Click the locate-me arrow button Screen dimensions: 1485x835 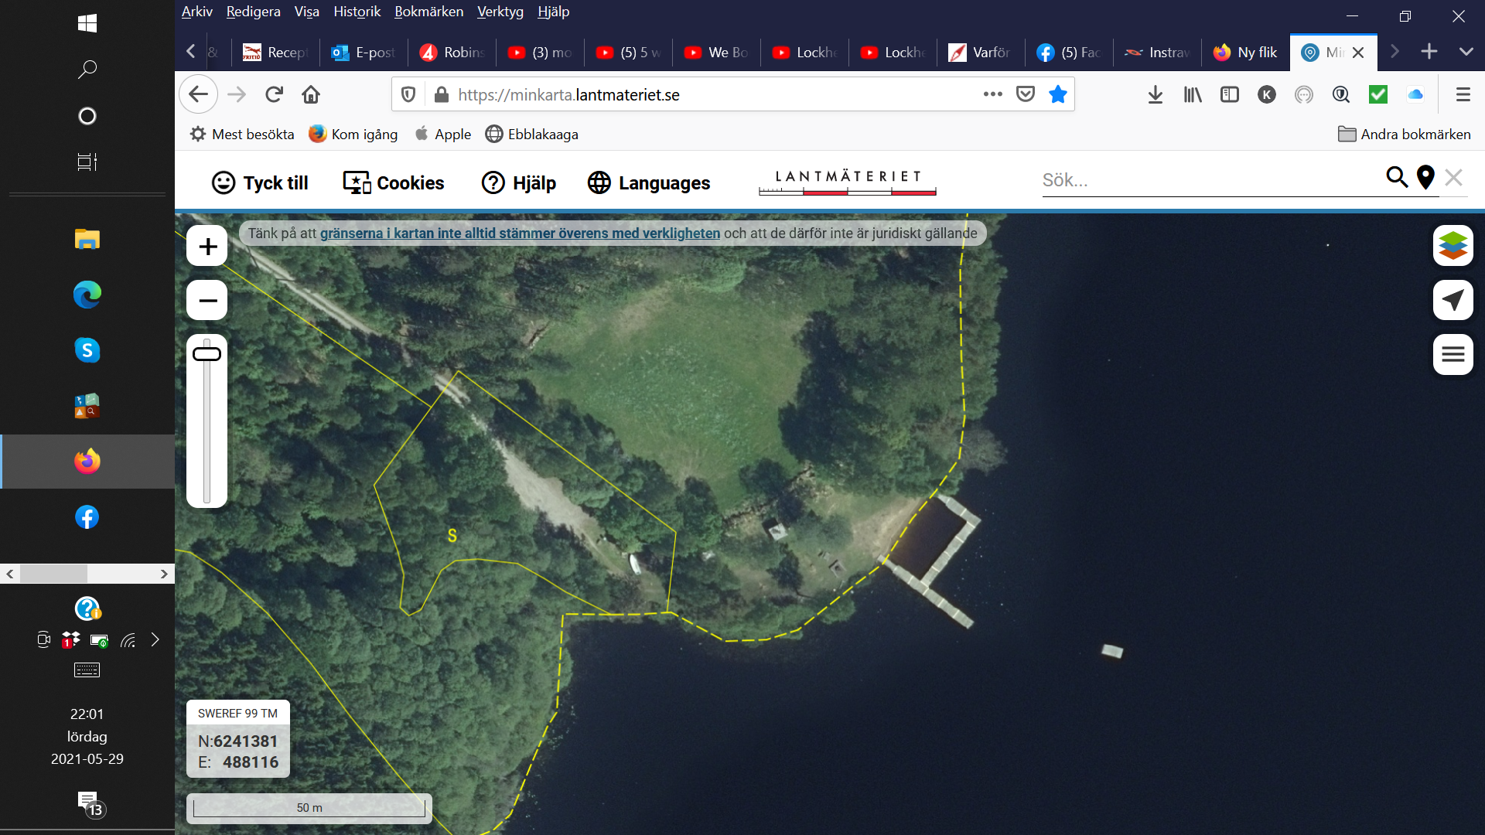tap(1453, 300)
